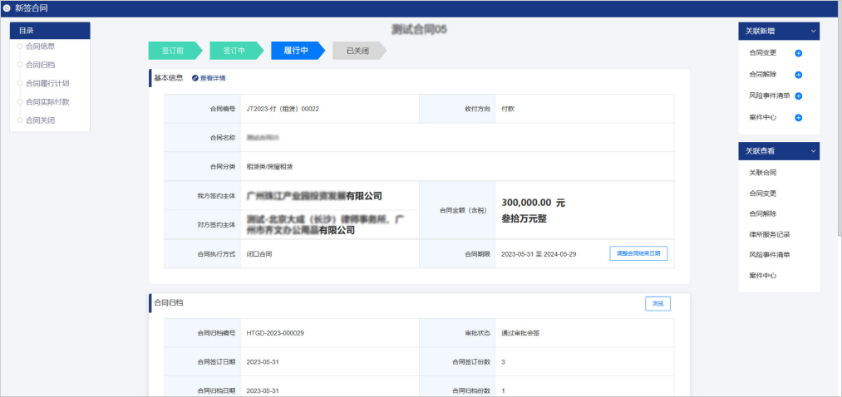Image resolution: width=842 pixels, height=397 pixels.
Task: Click the 查看详情 edit icon
Action: (x=195, y=78)
